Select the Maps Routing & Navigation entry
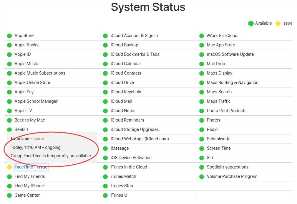This screenshot has width=297, height=204. (x=233, y=82)
